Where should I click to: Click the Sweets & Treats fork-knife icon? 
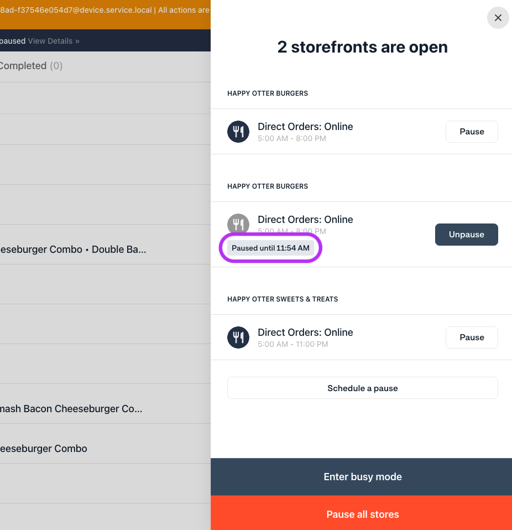click(238, 337)
